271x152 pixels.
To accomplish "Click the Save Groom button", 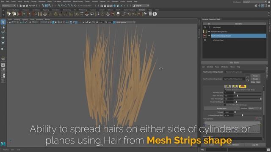I will (234, 63).
